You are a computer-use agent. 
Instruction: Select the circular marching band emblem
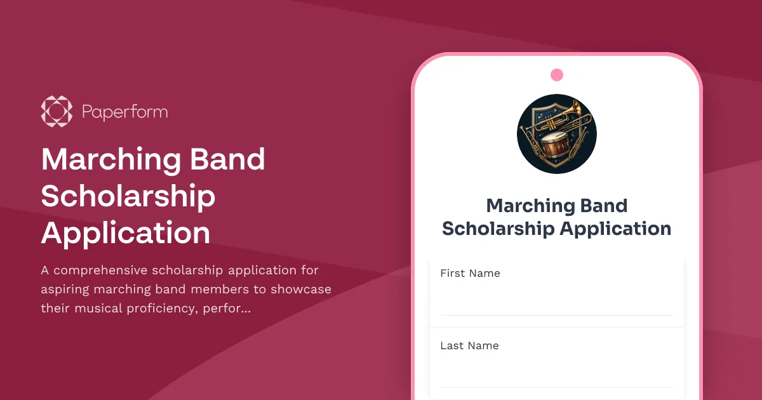(x=557, y=133)
